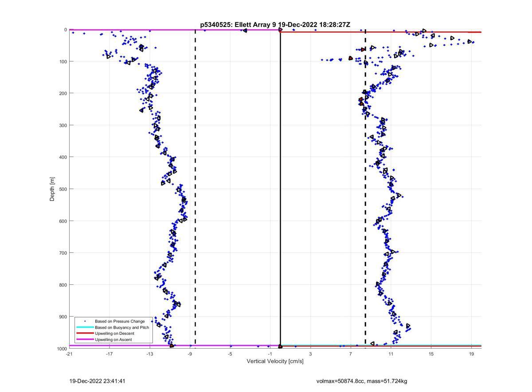Click the x-axis tick label 7
532x392 pixels.
pos(351,354)
